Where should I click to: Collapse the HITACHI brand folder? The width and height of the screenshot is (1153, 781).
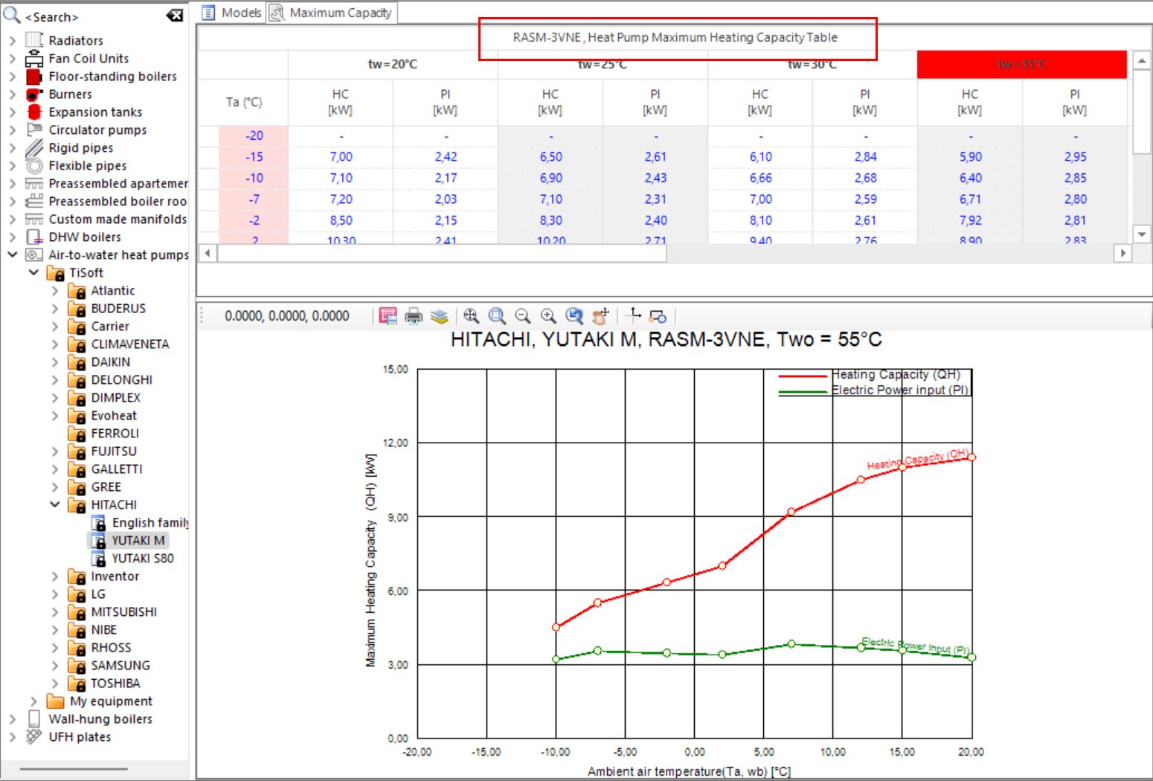pyautogui.click(x=54, y=504)
